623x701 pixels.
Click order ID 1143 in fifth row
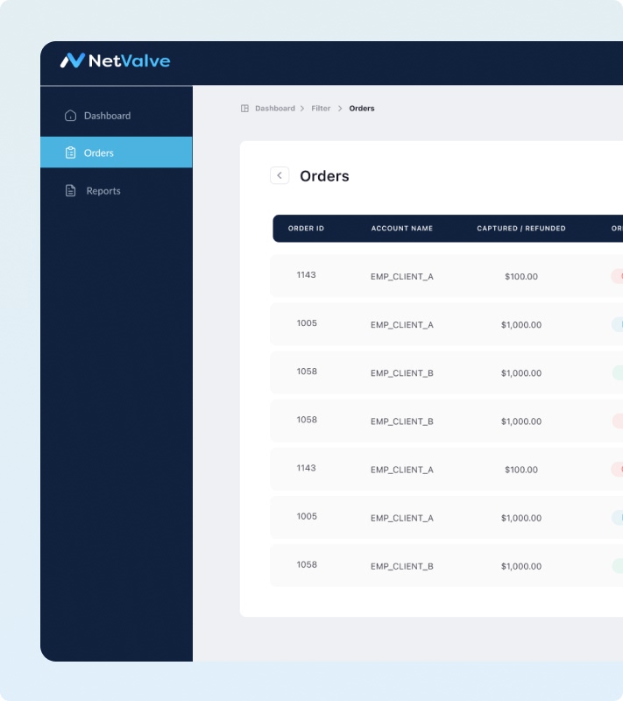[306, 468]
